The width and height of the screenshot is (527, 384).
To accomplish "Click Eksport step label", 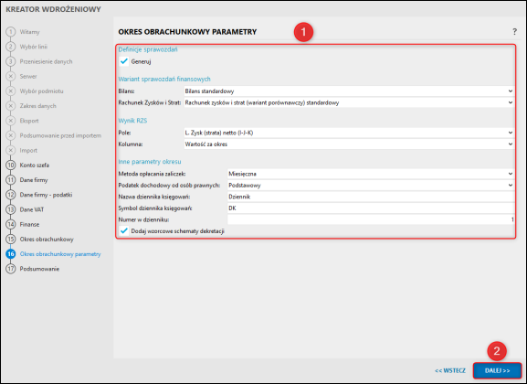I will [29, 121].
